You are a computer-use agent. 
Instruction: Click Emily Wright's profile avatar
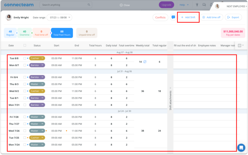coord(9,17)
